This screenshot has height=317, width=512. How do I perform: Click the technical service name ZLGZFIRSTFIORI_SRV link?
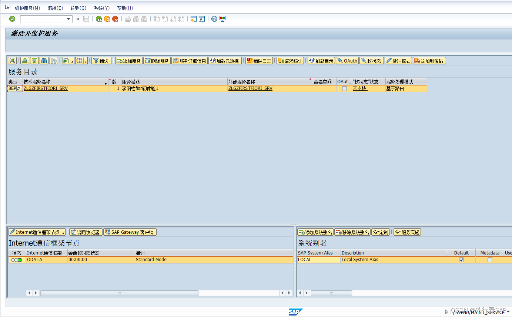coord(46,88)
